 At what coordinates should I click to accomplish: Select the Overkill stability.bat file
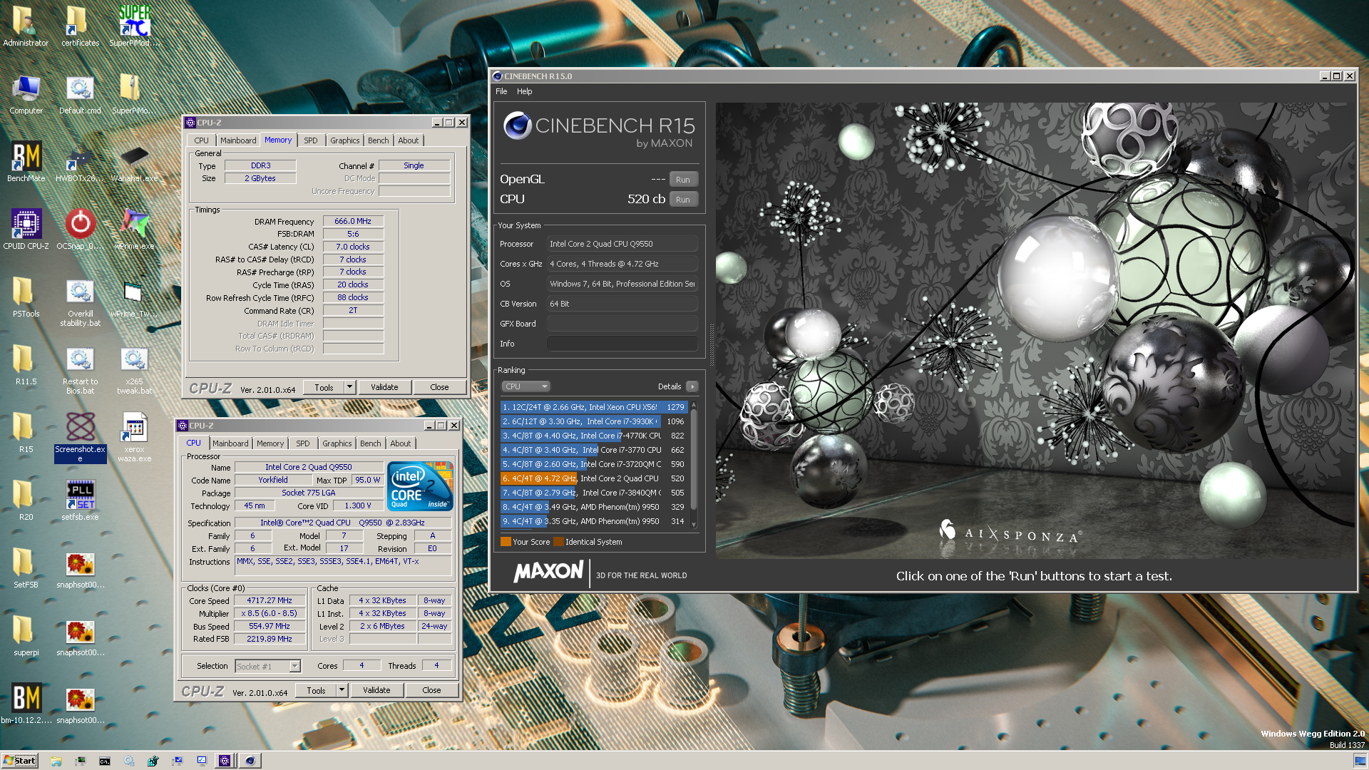pos(80,302)
